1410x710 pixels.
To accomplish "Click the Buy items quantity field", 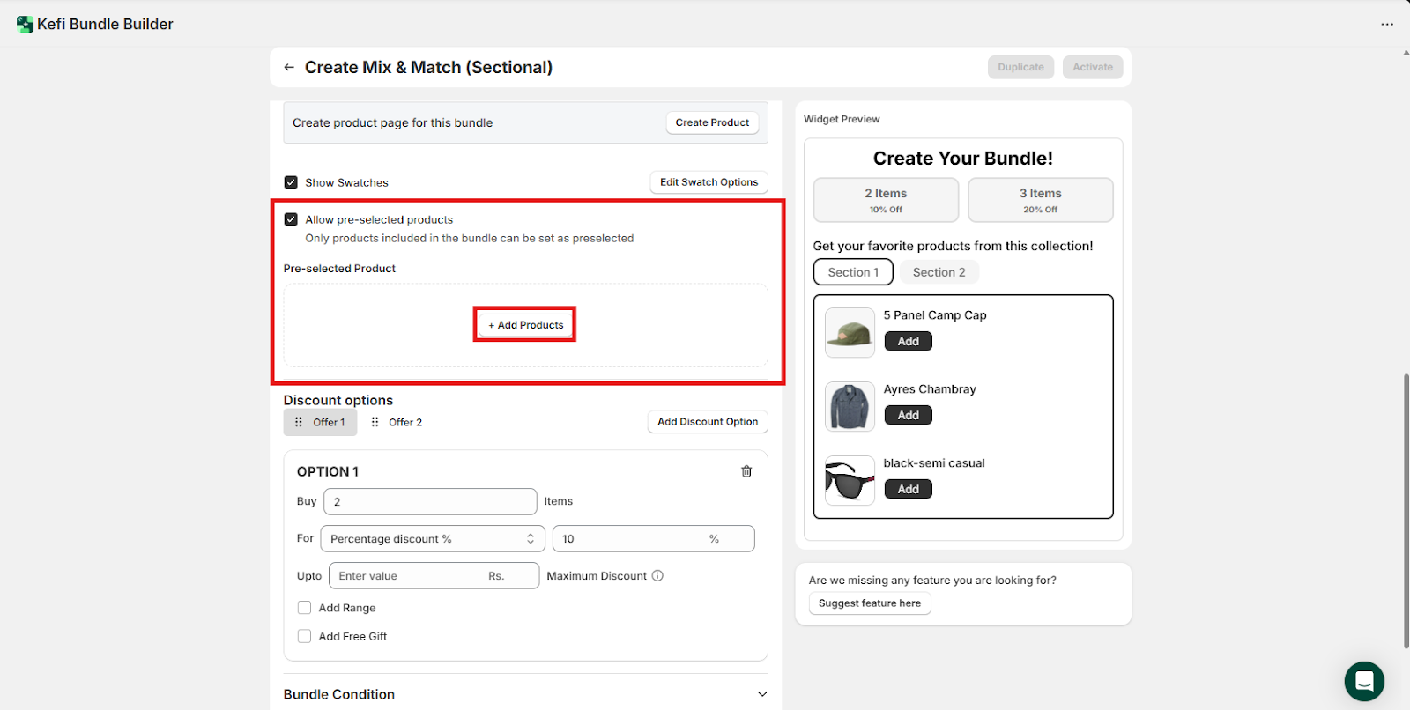I will click(x=430, y=502).
